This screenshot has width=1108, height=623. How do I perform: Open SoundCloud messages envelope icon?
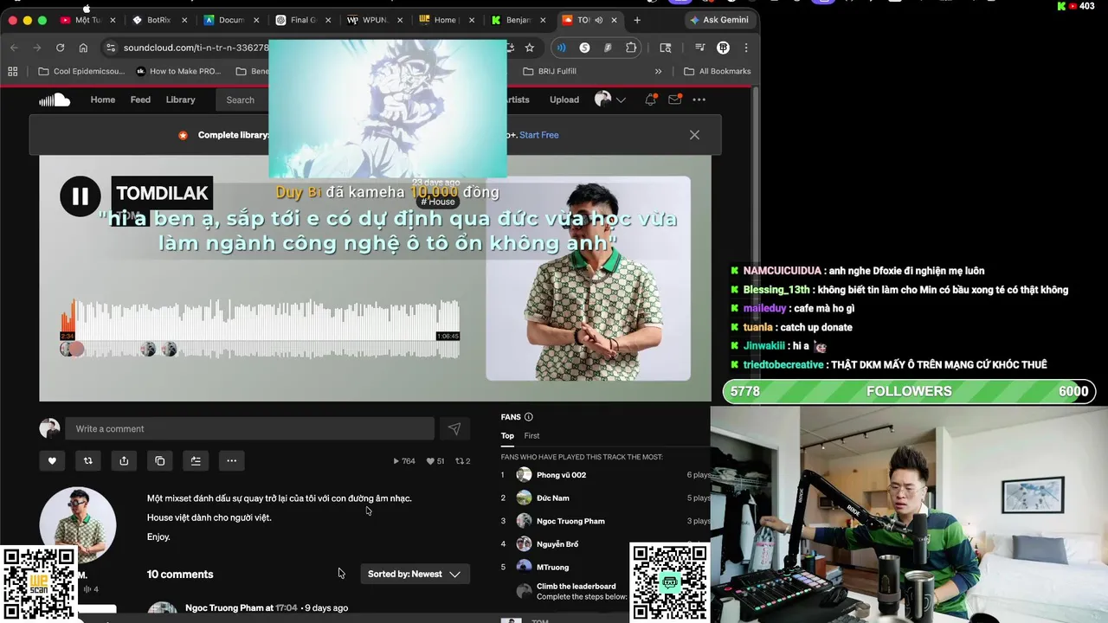click(x=674, y=100)
